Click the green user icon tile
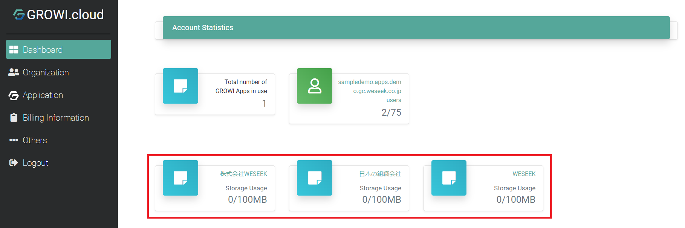 315,86
